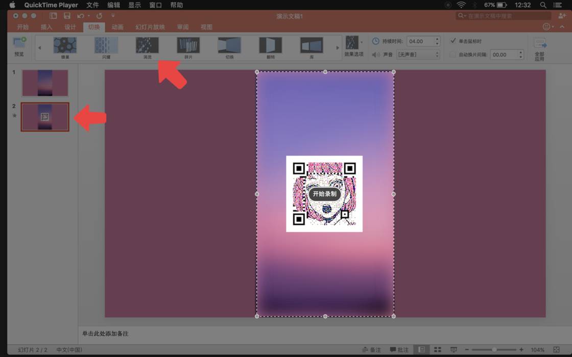Screen dimensions: 572x357
Task: Open the 设计 (Design) ribbon tab
Action: (x=70, y=27)
